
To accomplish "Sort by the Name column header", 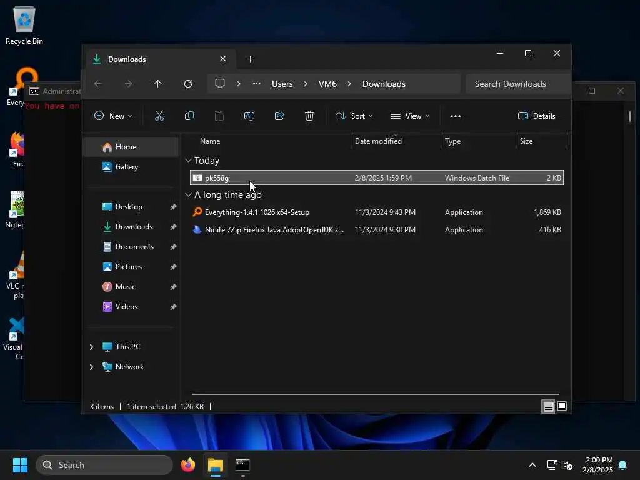I will tap(269, 141).
